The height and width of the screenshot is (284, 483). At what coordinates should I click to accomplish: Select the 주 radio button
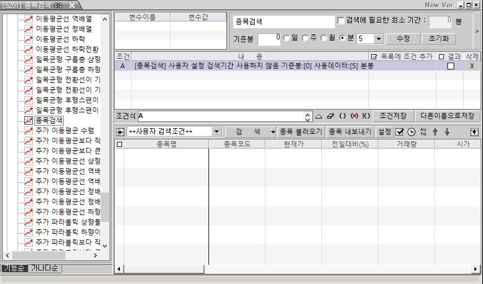[305, 38]
